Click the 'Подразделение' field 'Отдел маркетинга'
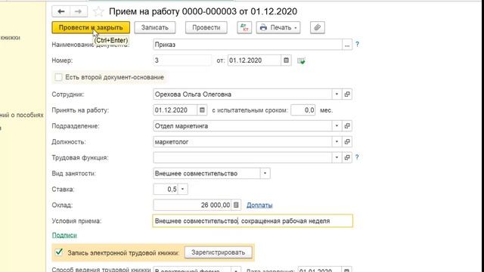 (242, 126)
